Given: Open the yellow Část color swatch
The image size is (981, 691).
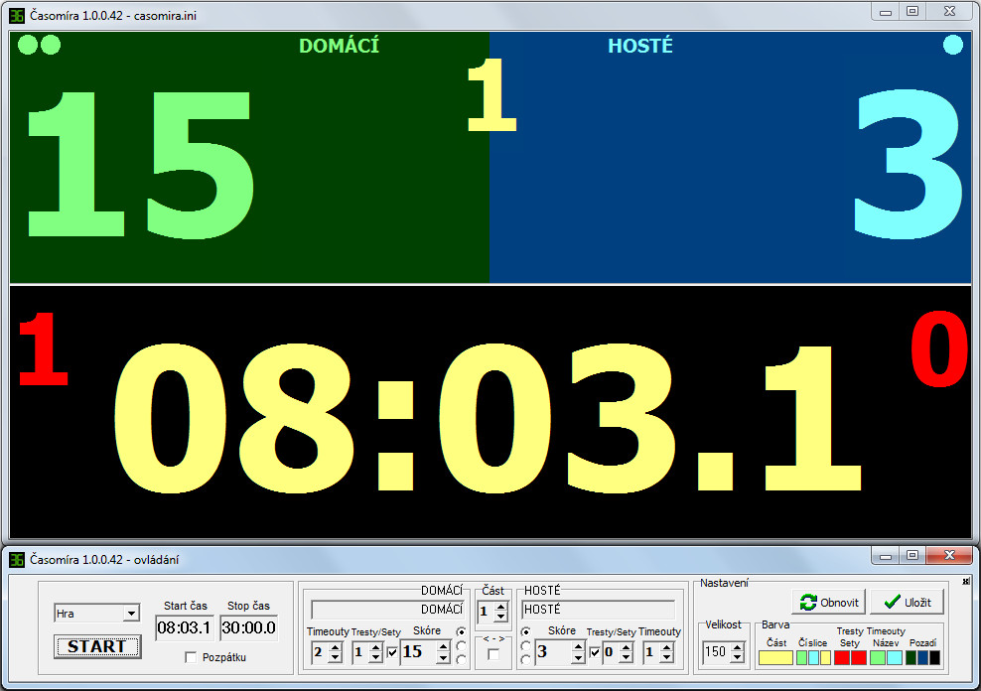Looking at the screenshot, I should point(775,658).
